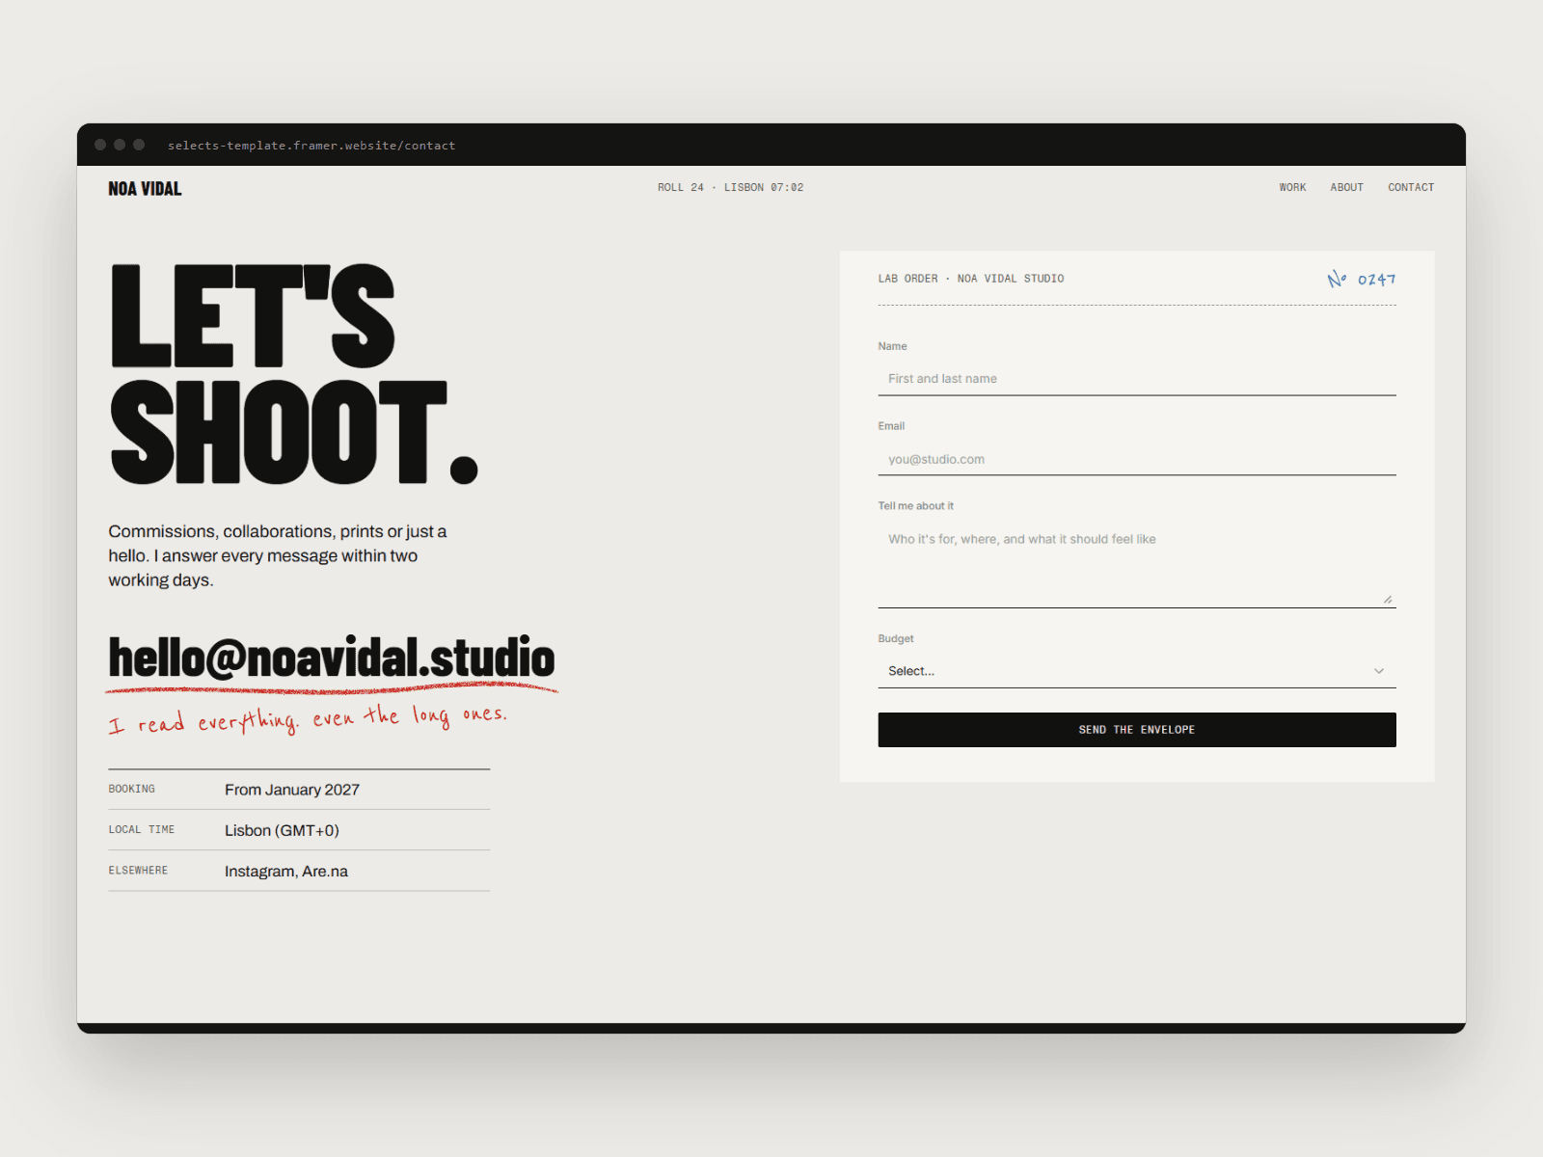1543x1157 pixels.
Task: Click the handwritten No 0247 order number
Action: pyautogui.click(x=1362, y=280)
